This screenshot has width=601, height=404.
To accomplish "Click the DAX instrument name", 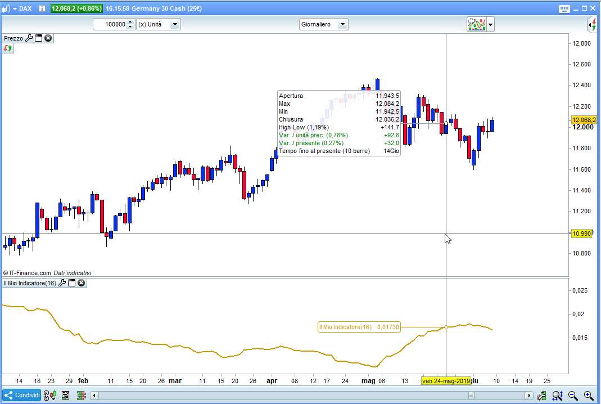I will [25, 8].
